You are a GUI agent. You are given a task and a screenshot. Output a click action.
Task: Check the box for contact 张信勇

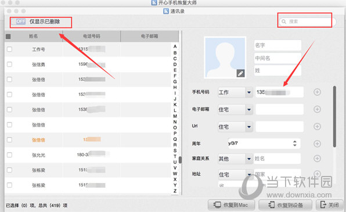pyautogui.click(x=9, y=64)
